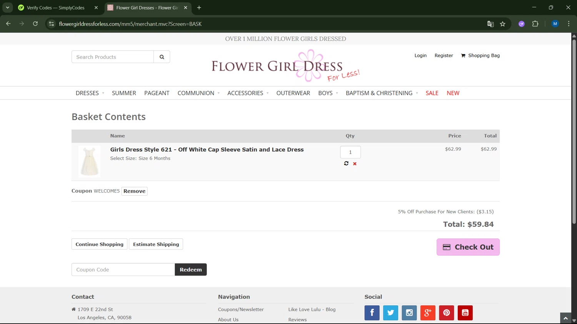Open the OUTERWEAR category
The image size is (577, 324).
click(x=293, y=93)
